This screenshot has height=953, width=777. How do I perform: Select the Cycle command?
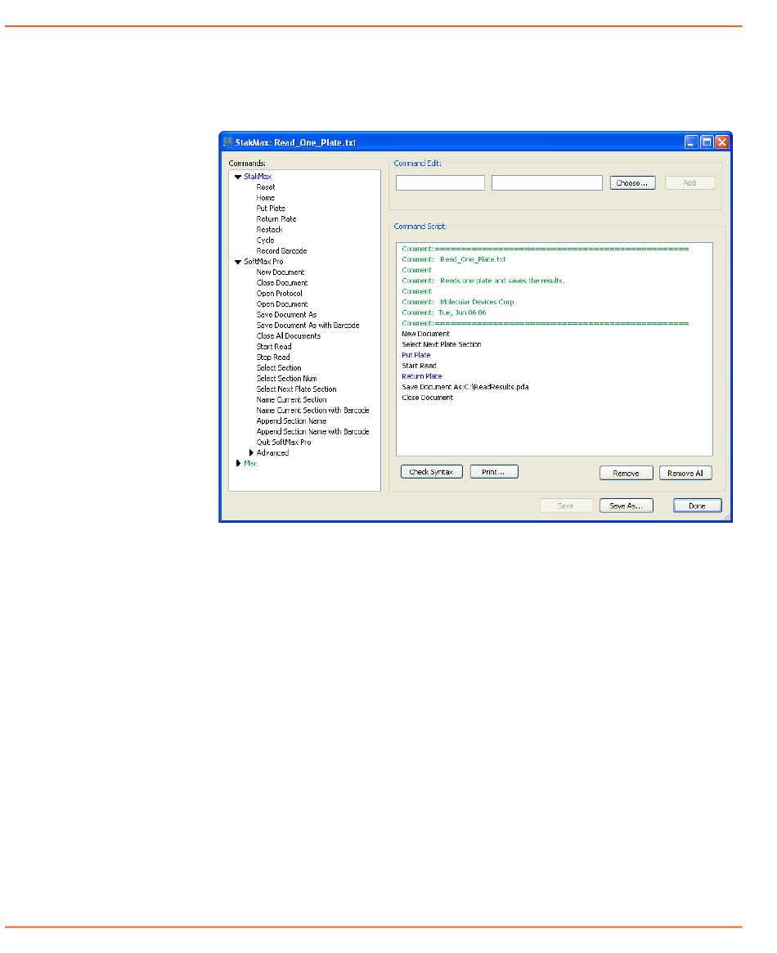[265, 240]
